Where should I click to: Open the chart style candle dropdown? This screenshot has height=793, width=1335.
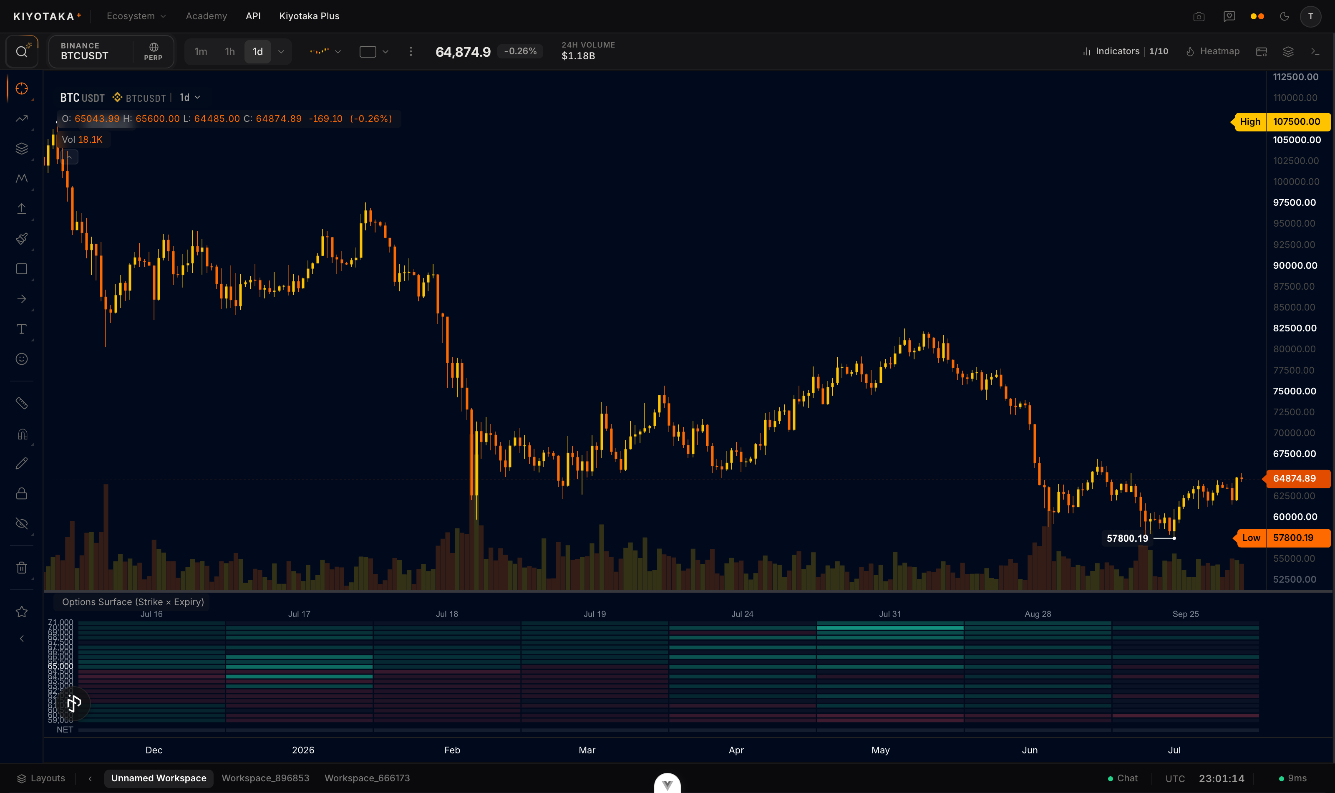pyautogui.click(x=325, y=52)
